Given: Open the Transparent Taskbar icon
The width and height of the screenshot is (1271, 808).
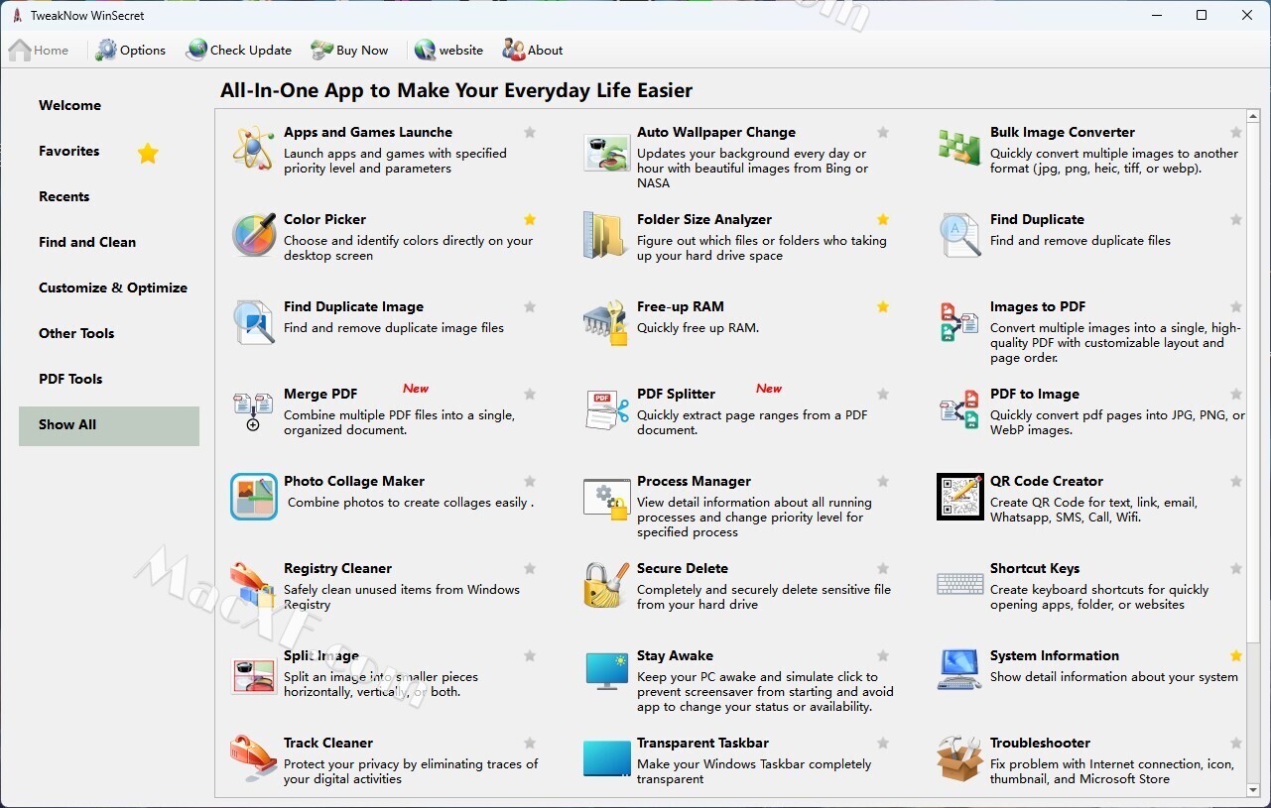Looking at the screenshot, I should 606,759.
